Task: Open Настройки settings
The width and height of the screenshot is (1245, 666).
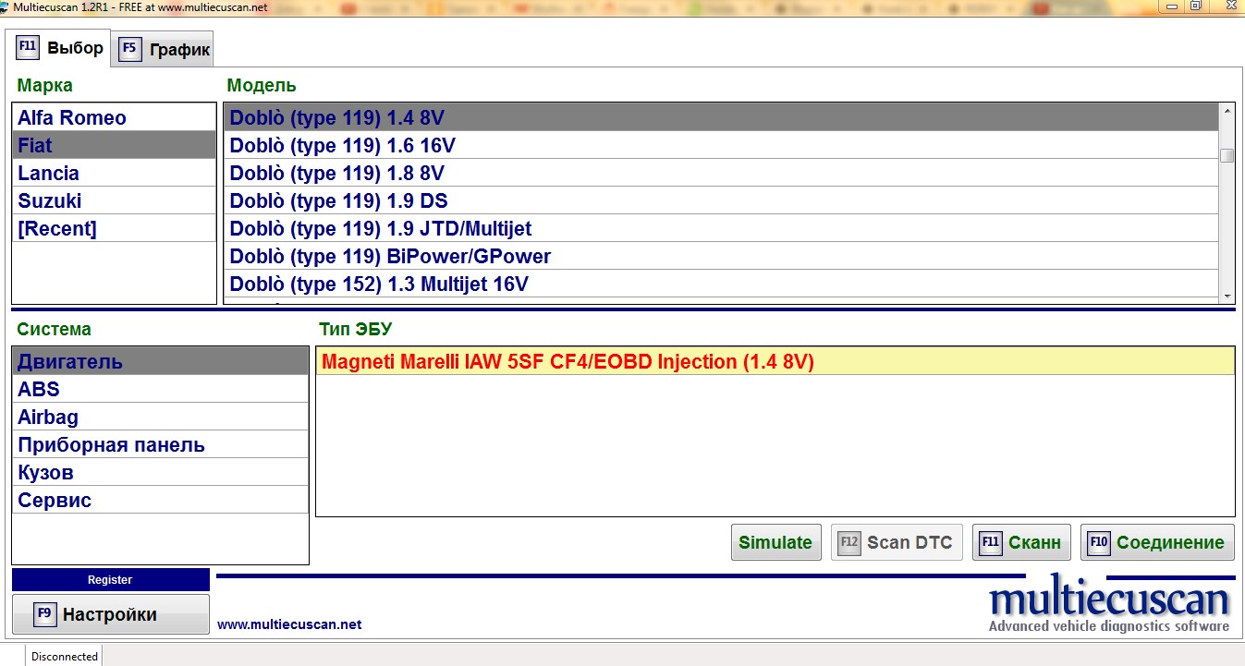Action: [110, 614]
